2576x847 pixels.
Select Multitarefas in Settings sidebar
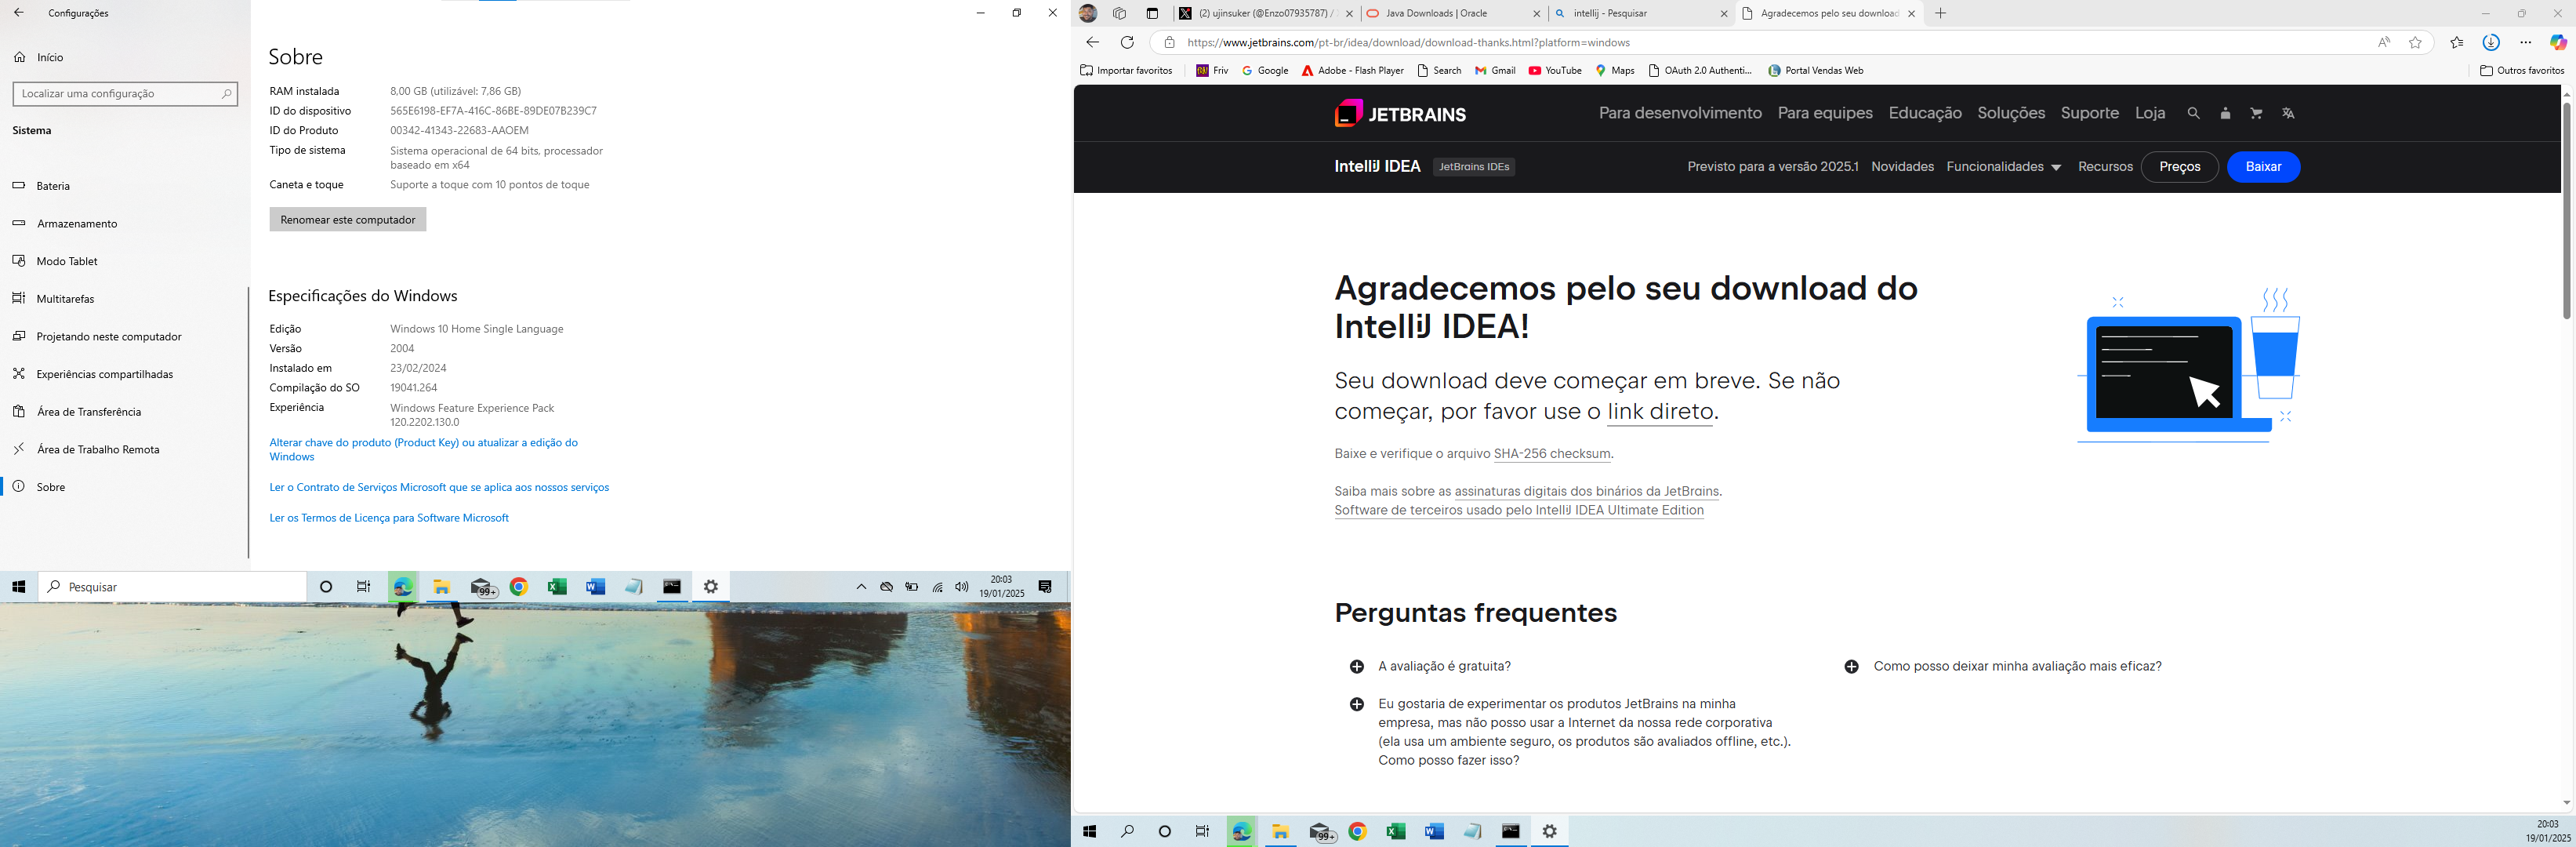124,299
